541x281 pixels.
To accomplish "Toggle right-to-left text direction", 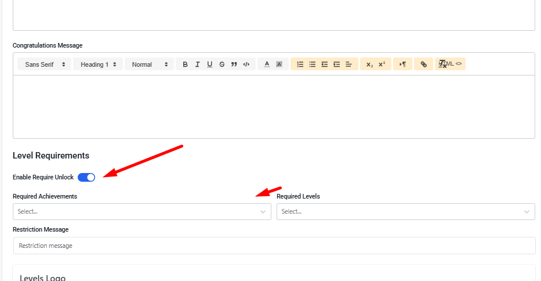I will pos(402,64).
